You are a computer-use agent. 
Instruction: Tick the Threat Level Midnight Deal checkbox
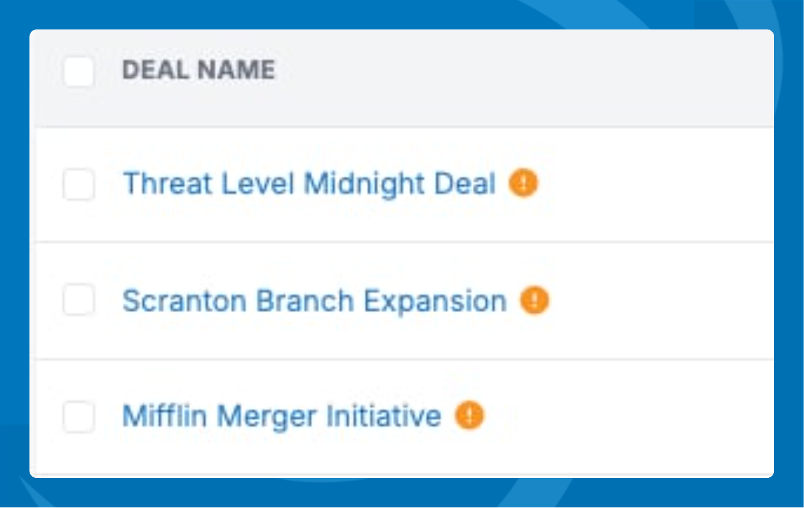pyautogui.click(x=79, y=185)
